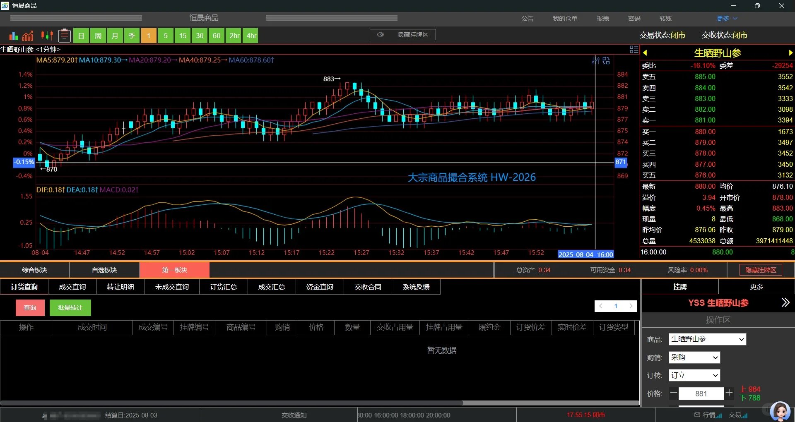795x422 pixels.
Task: Open the list layout icon above chart
Action: coord(634,50)
